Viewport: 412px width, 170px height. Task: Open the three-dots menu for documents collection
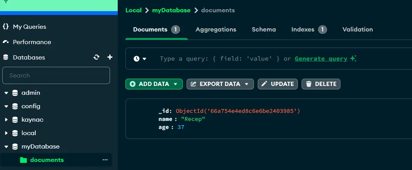105,160
